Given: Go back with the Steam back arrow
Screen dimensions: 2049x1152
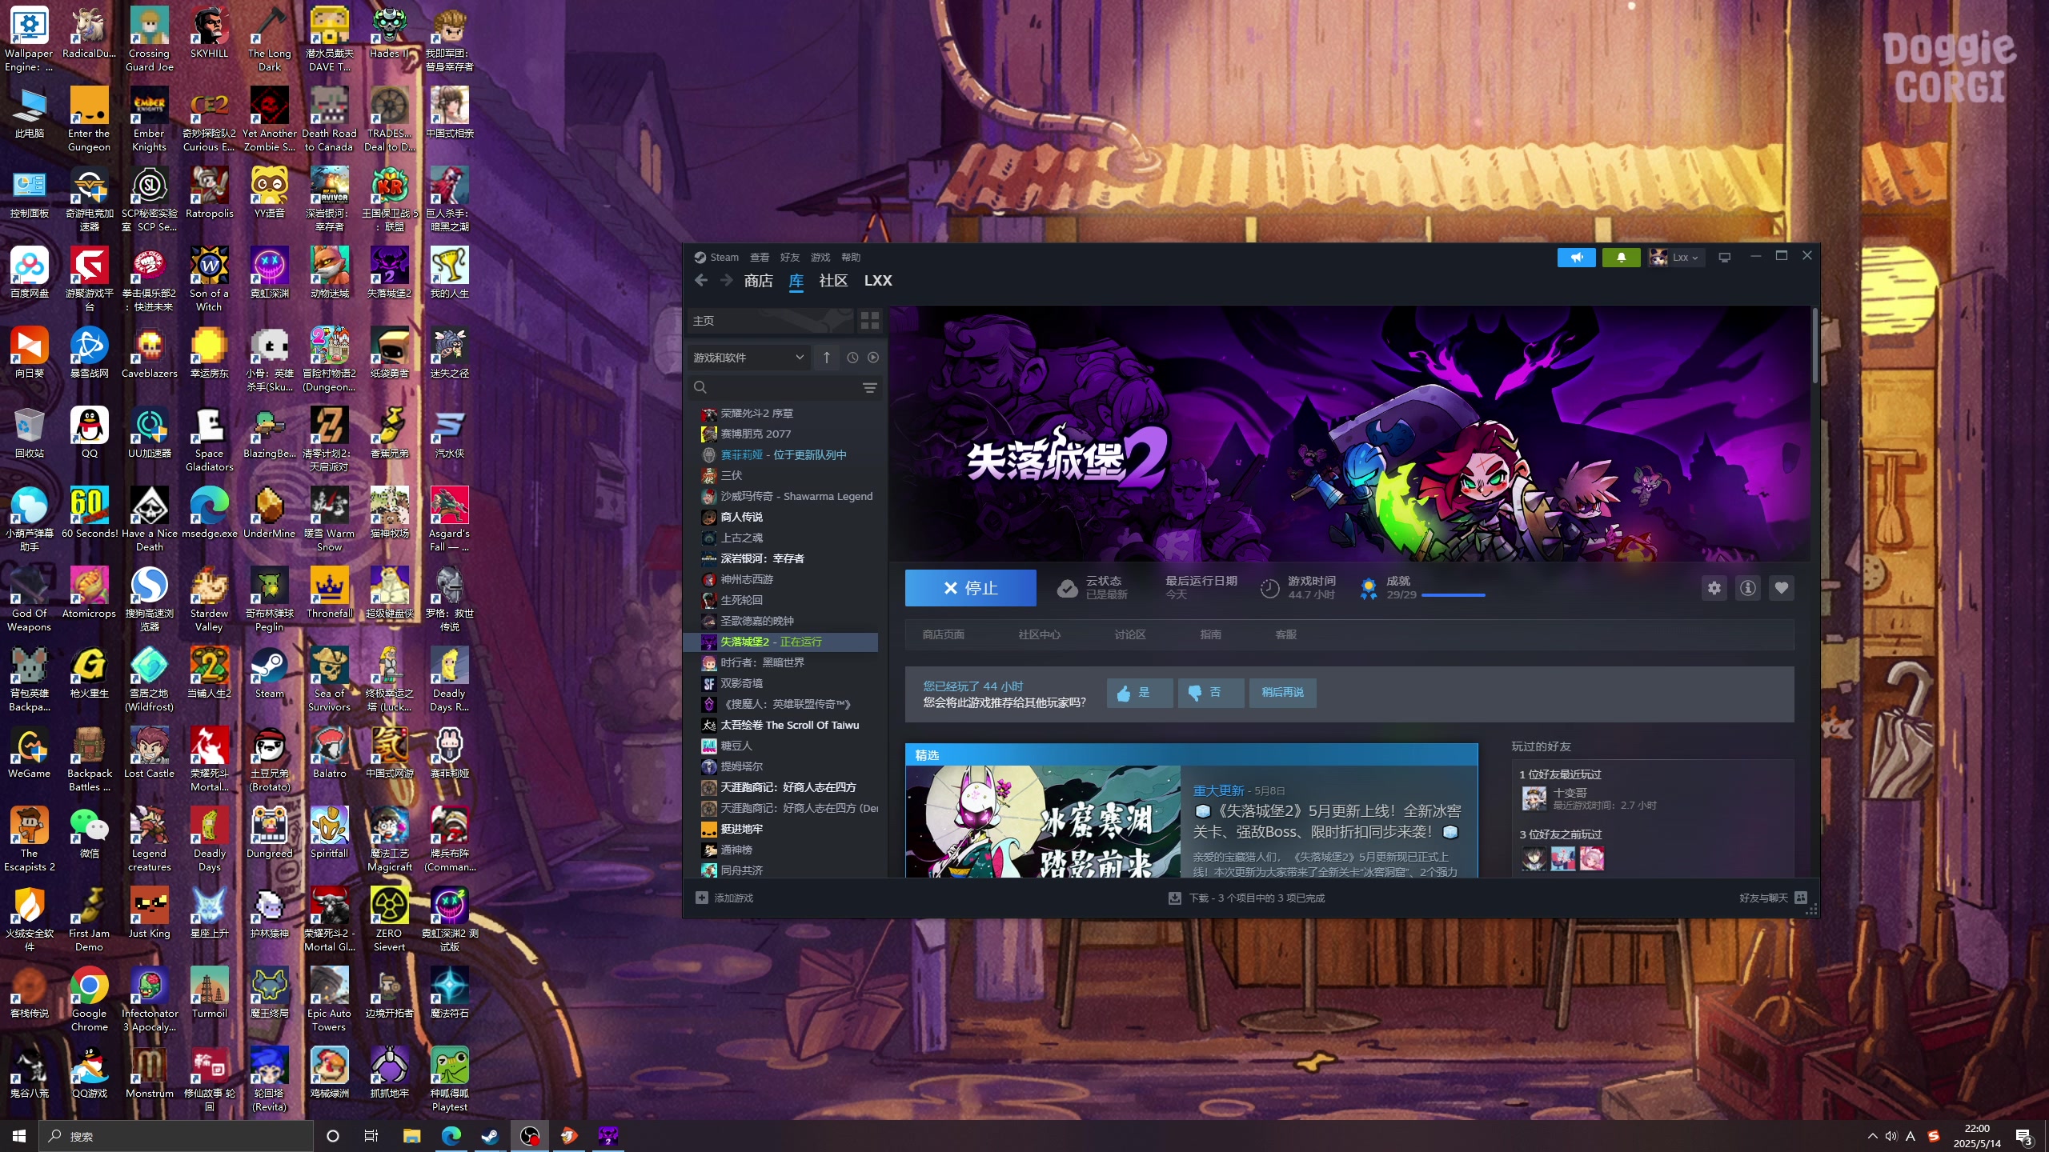Looking at the screenshot, I should pos(701,280).
